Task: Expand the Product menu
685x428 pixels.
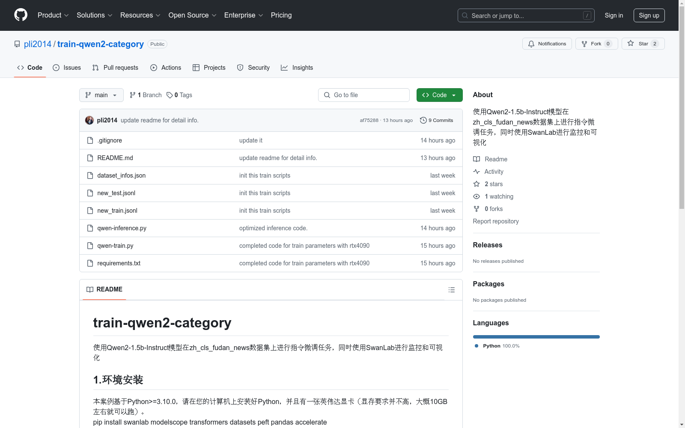Action: 53,15
